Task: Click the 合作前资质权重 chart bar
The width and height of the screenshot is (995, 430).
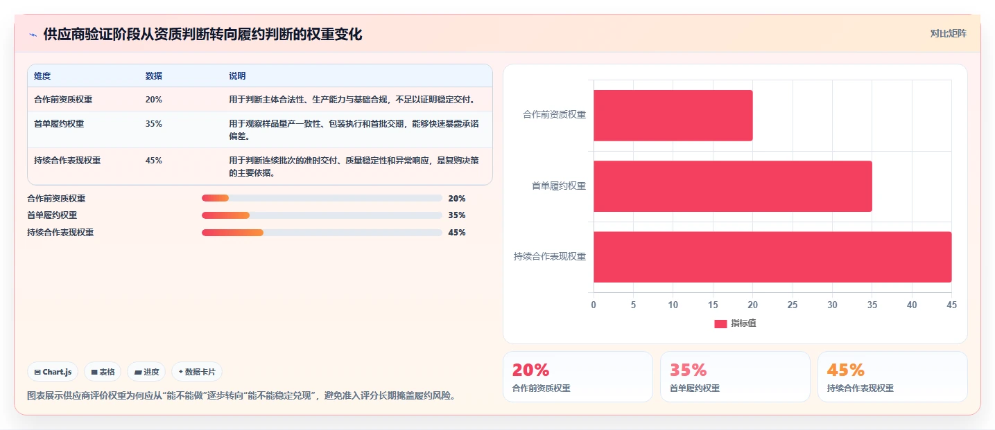Action: pos(673,116)
